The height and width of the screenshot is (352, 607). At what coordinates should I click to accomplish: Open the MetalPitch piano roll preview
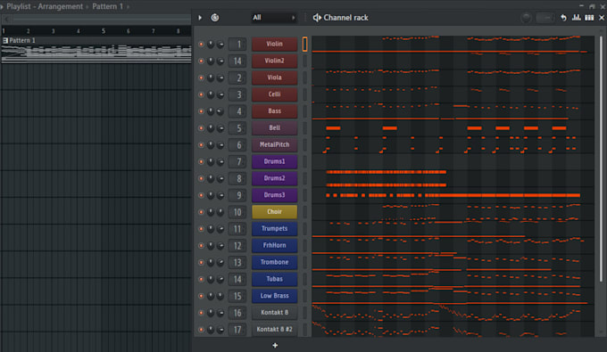[x=453, y=145]
